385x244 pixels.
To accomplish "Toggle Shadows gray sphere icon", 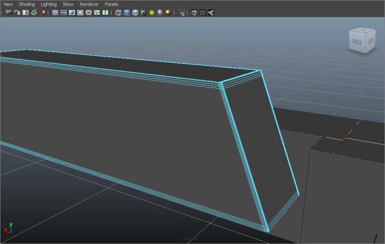I will (x=160, y=12).
